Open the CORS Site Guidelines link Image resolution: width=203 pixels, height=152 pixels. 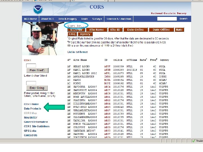coord(37,126)
